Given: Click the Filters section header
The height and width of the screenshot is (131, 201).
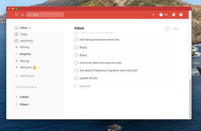Looking at the screenshot, I should coord(24,104).
